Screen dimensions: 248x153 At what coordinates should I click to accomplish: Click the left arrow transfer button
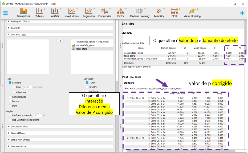(60, 41)
